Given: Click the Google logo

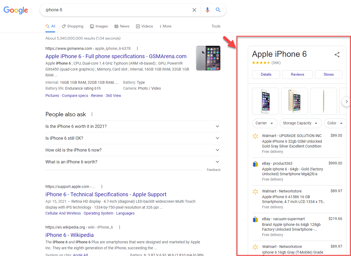Looking at the screenshot, I should [16, 10].
